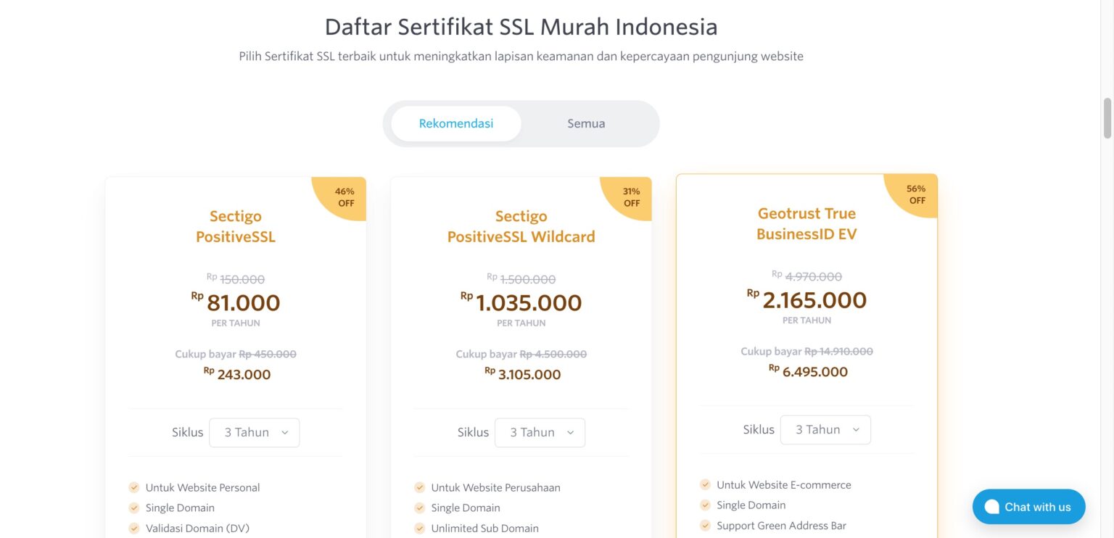Screen dimensions: 1114x538
Task: Click the checkmark beside Validasi Domain (DV)
Action: click(x=134, y=528)
